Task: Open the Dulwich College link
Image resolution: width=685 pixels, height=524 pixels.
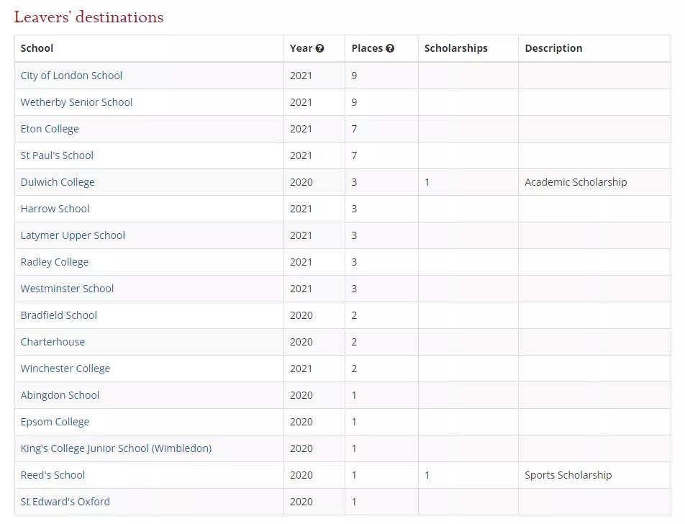Action: pyautogui.click(x=58, y=182)
